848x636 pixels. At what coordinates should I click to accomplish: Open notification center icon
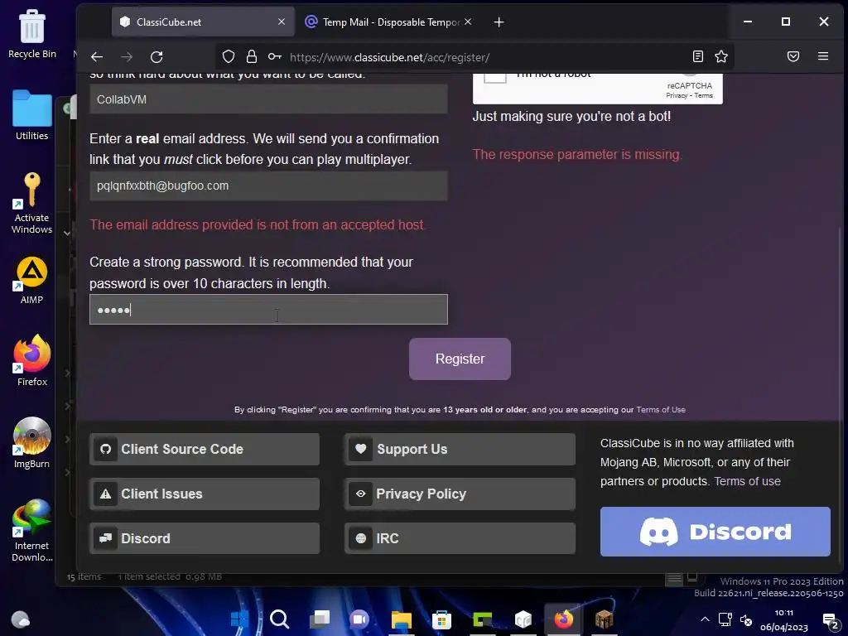point(830,621)
